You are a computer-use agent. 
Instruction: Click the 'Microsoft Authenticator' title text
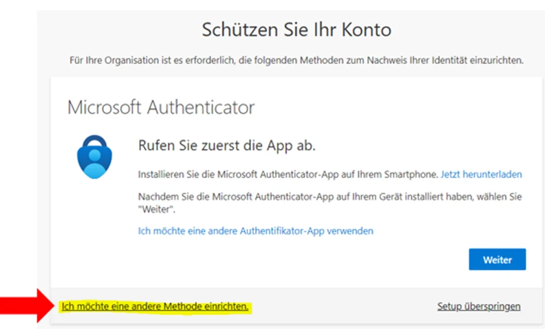pos(161,107)
